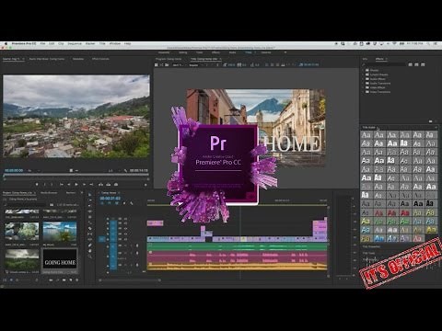The image size is (442, 331).
Task: Select the Selection tool in Tools panel
Action: click(89, 195)
